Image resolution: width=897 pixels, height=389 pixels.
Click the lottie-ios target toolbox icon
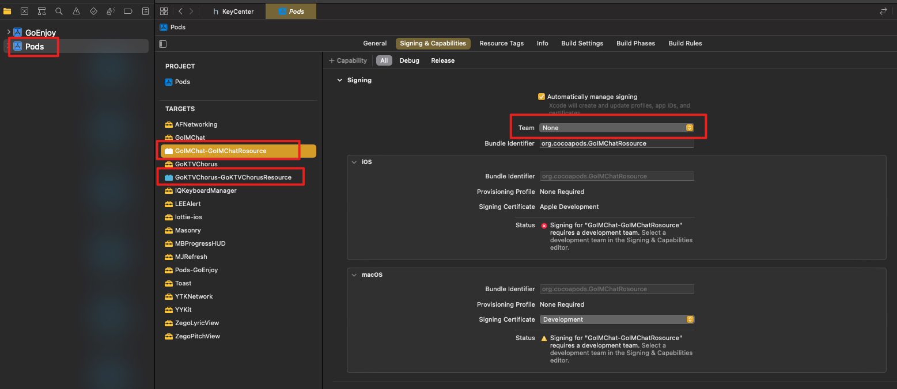(x=169, y=217)
